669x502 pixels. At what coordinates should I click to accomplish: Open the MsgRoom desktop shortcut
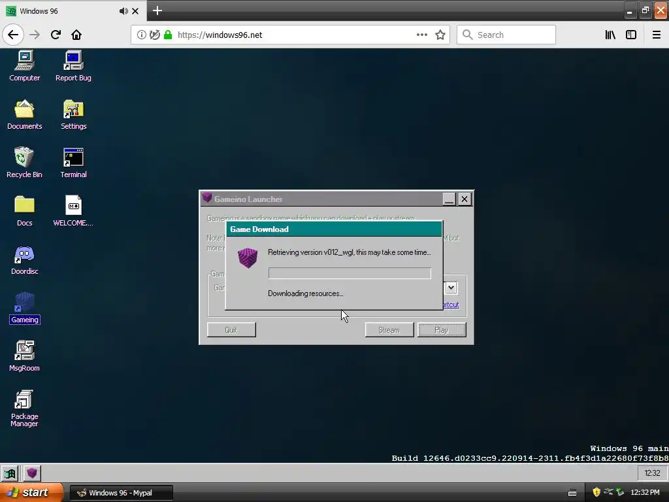tap(24, 356)
